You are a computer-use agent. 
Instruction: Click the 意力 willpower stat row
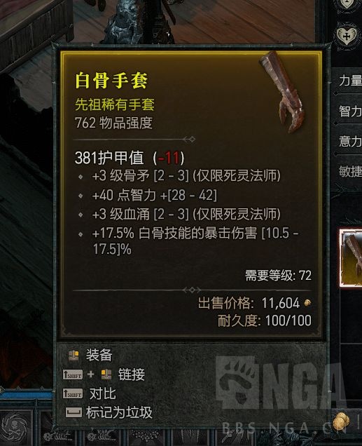pos(348,141)
